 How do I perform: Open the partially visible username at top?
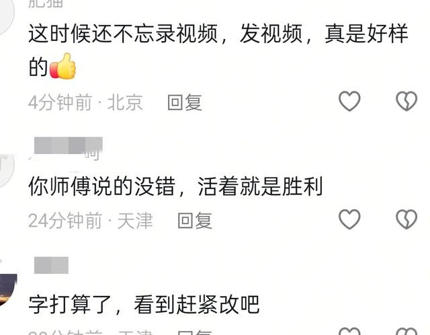click(46, 3)
